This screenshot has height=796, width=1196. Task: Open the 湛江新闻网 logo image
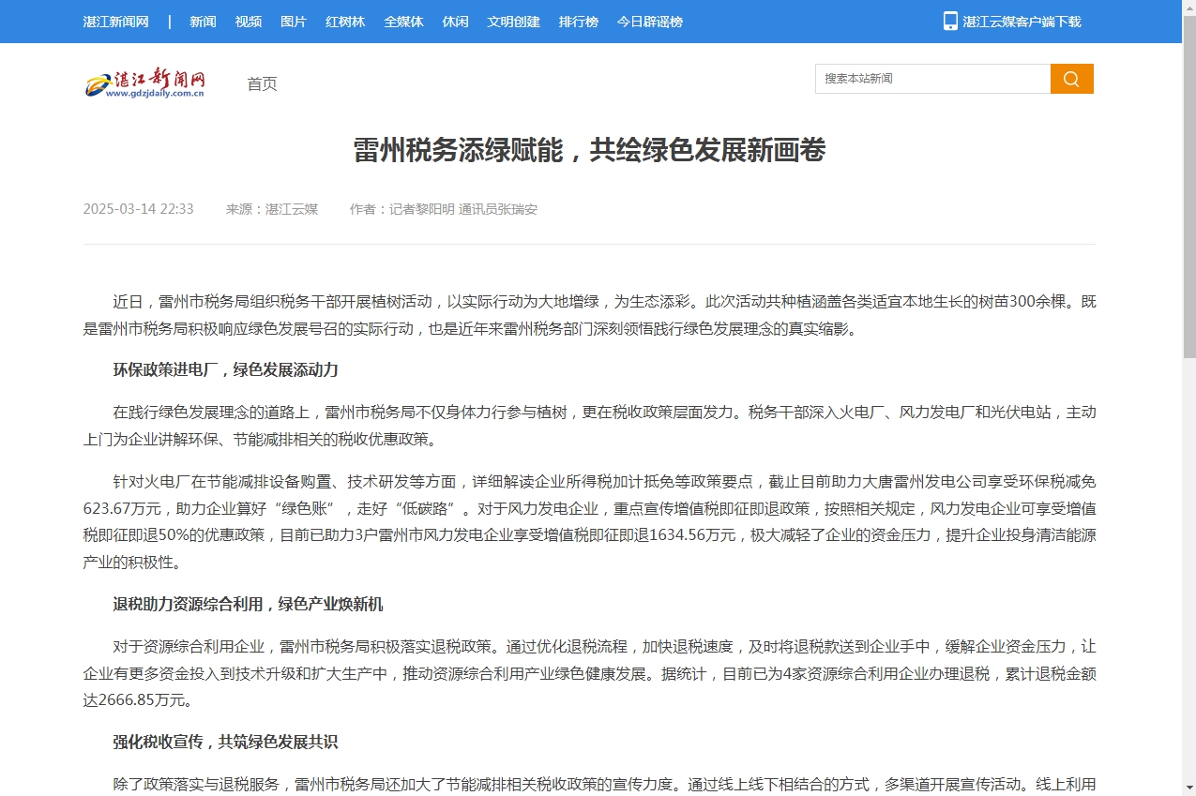click(145, 83)
